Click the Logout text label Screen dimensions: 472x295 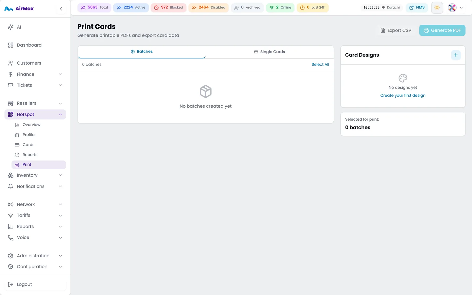24,284
